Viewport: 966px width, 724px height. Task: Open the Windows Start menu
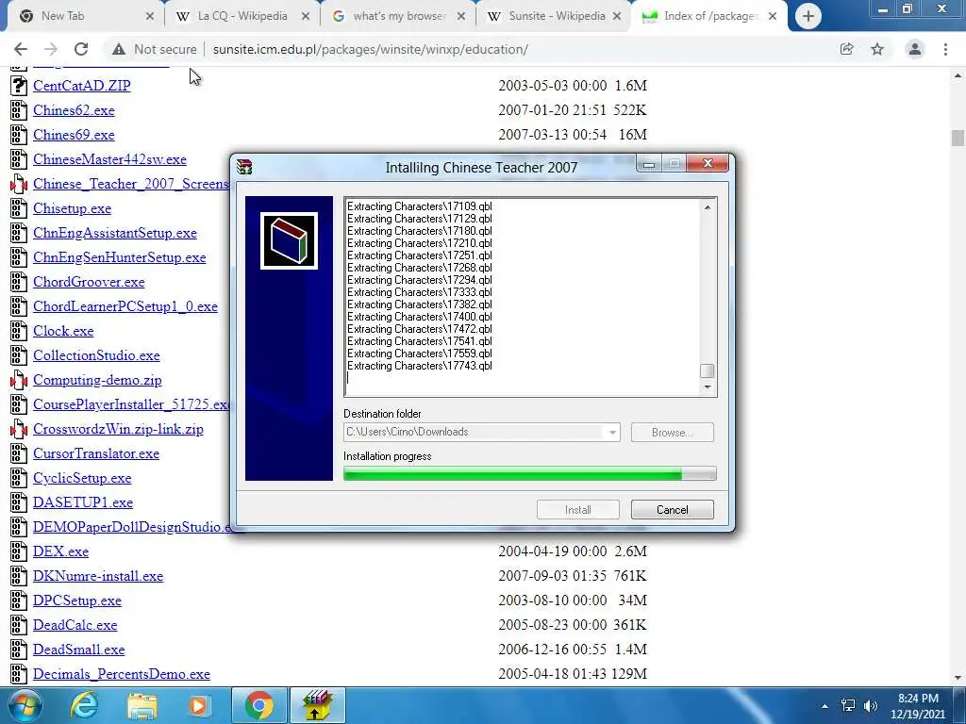[25, 705]
